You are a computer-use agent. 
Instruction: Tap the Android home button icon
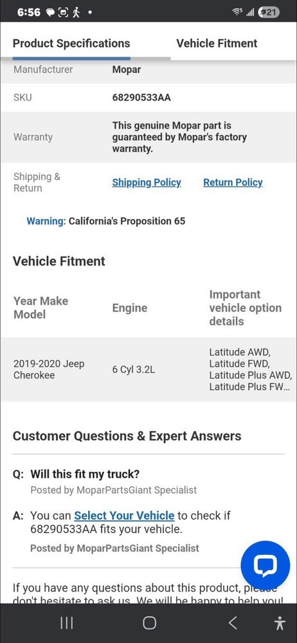point(149,623)
